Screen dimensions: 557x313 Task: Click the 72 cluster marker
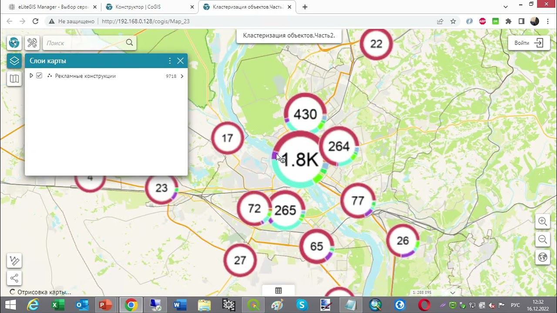pyautogui.click(x=254, y=209)
